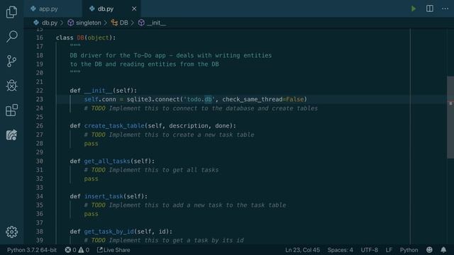454x255 pixels.
Task: Open the Explorer view in activity bar
Action: (x=11, y=12)
